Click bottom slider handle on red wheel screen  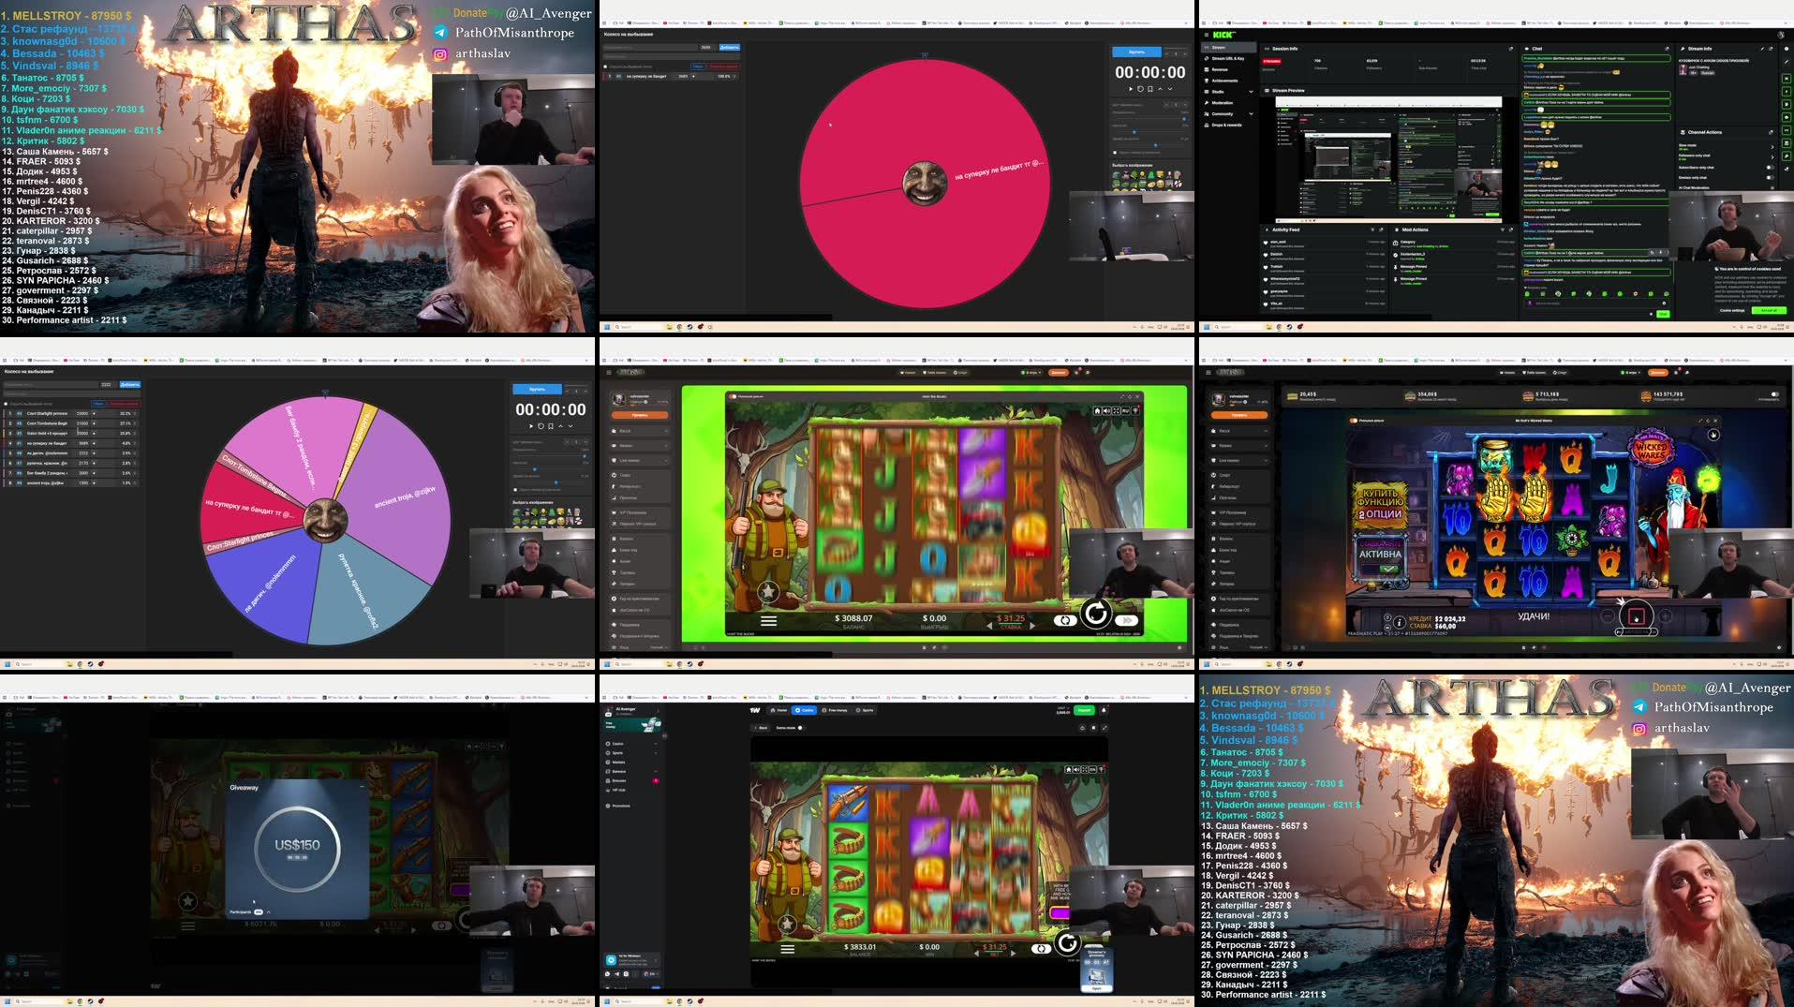coord(1156,145)
